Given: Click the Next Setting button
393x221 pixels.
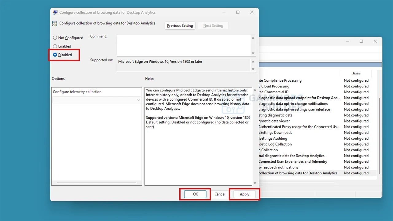Looking at the screenshot, I should pyautogui.click(x=213, y=26).
